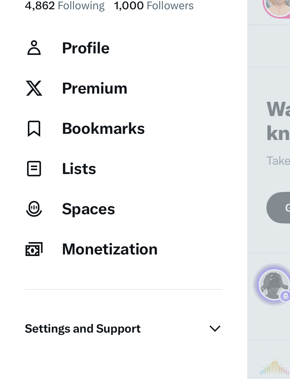View the 4,862 Following list
The height and width of the screenshot is (379, 290).
tap(65, 6)
